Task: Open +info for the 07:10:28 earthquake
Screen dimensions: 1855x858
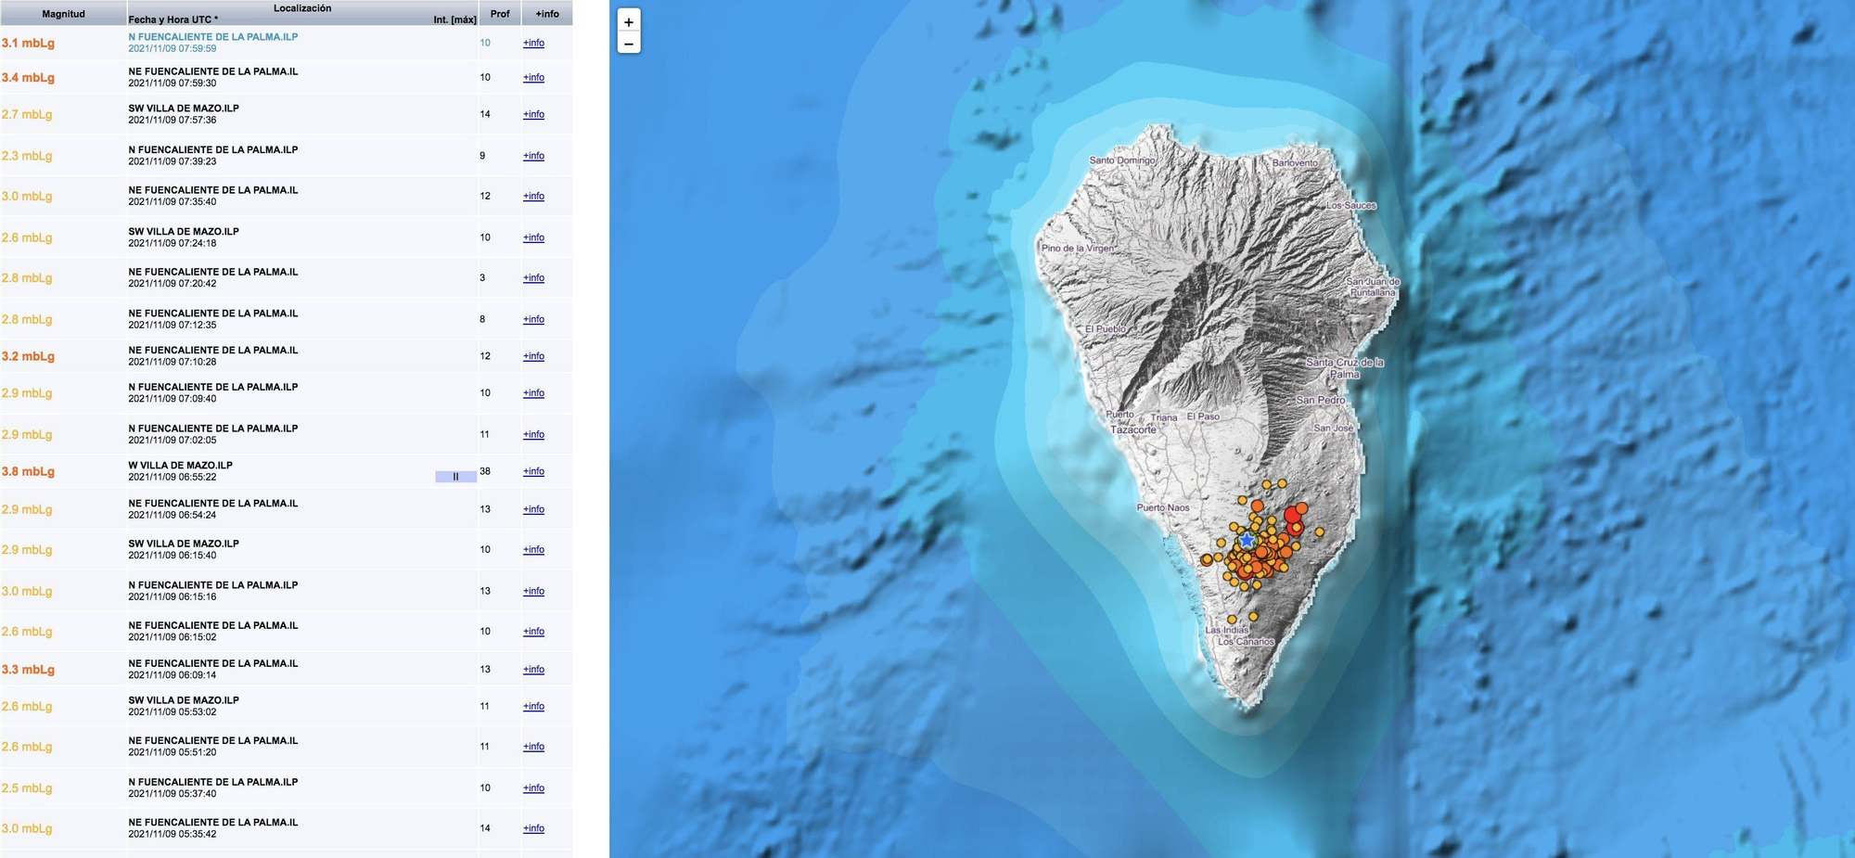Action: tap(533, 356)
